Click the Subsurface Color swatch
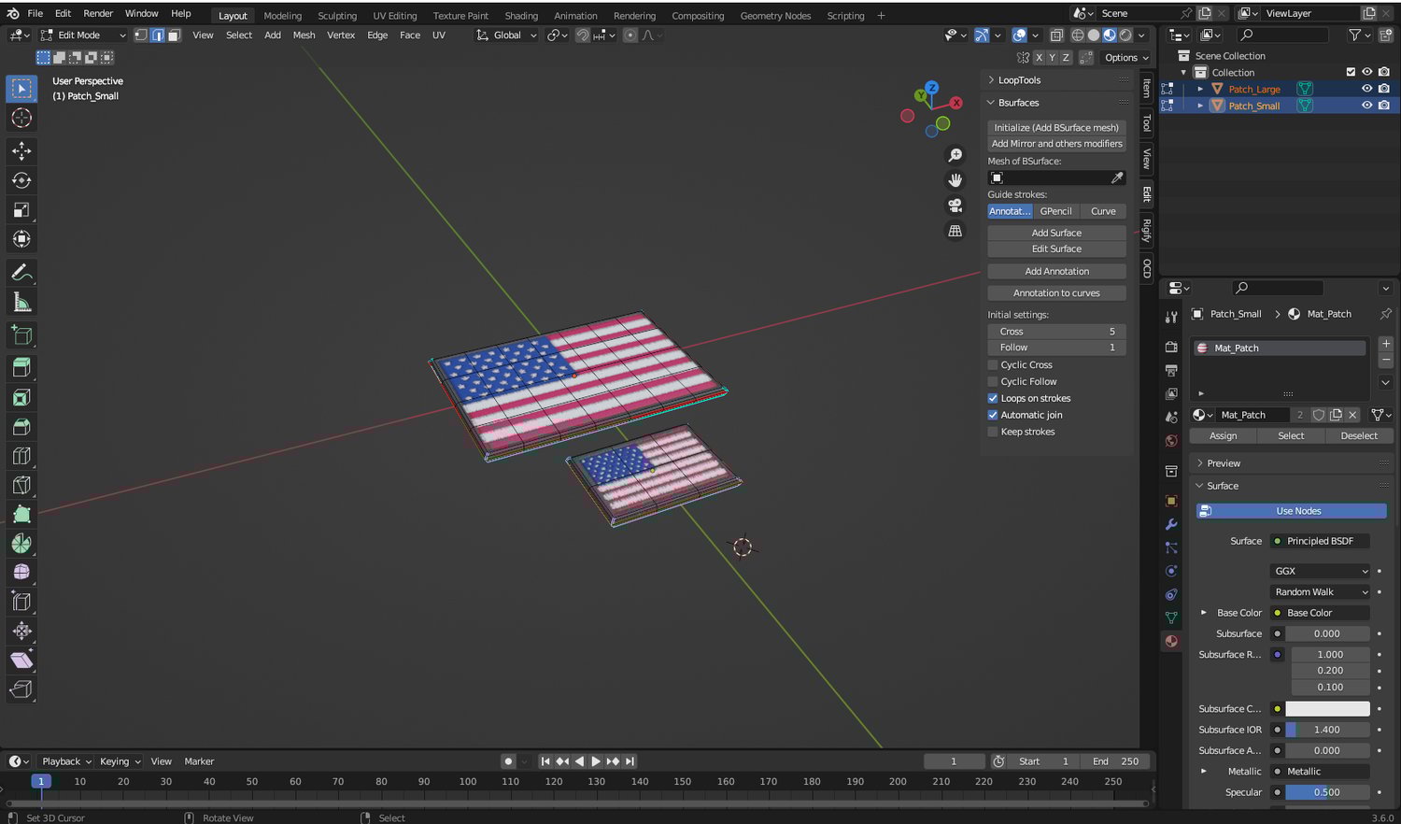This screenshot has height=824, width=1401. pyautogui.click(x=1327, y=709)
